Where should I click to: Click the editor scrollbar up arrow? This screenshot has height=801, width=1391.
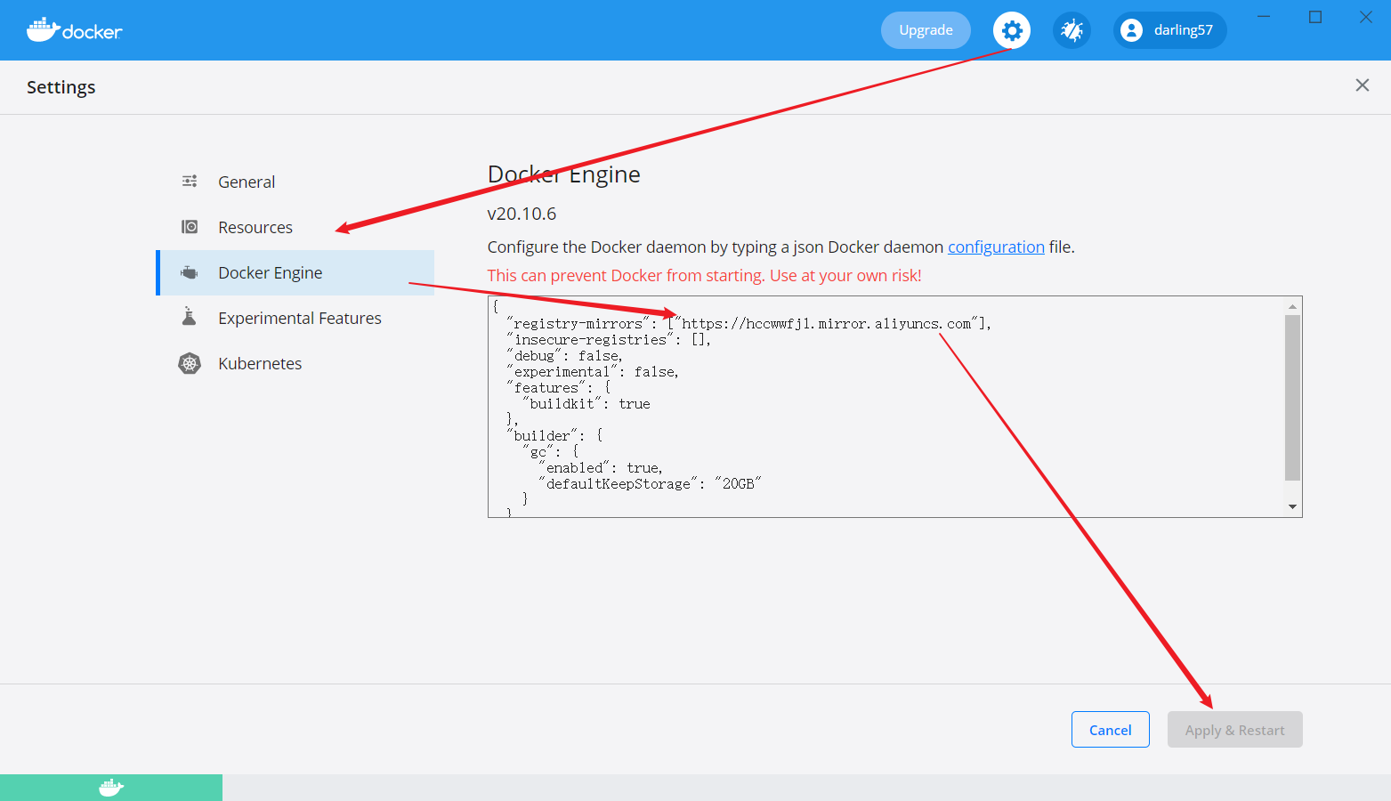pyautogui.click(x=1293, y=306)
